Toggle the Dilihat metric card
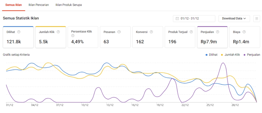 tap(18, 37)
